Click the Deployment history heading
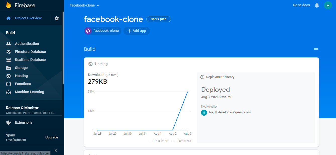The image size is (336, 155). coord(220,77)
